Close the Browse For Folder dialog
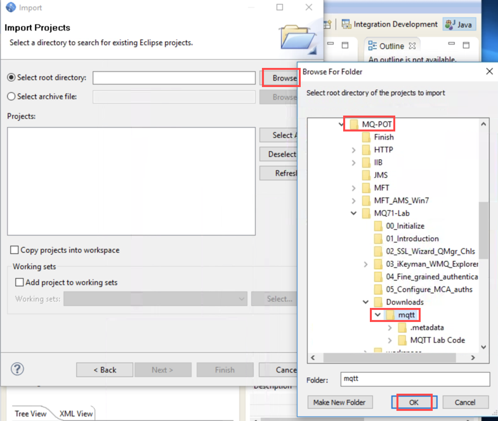498x421 pixels. 489,71
